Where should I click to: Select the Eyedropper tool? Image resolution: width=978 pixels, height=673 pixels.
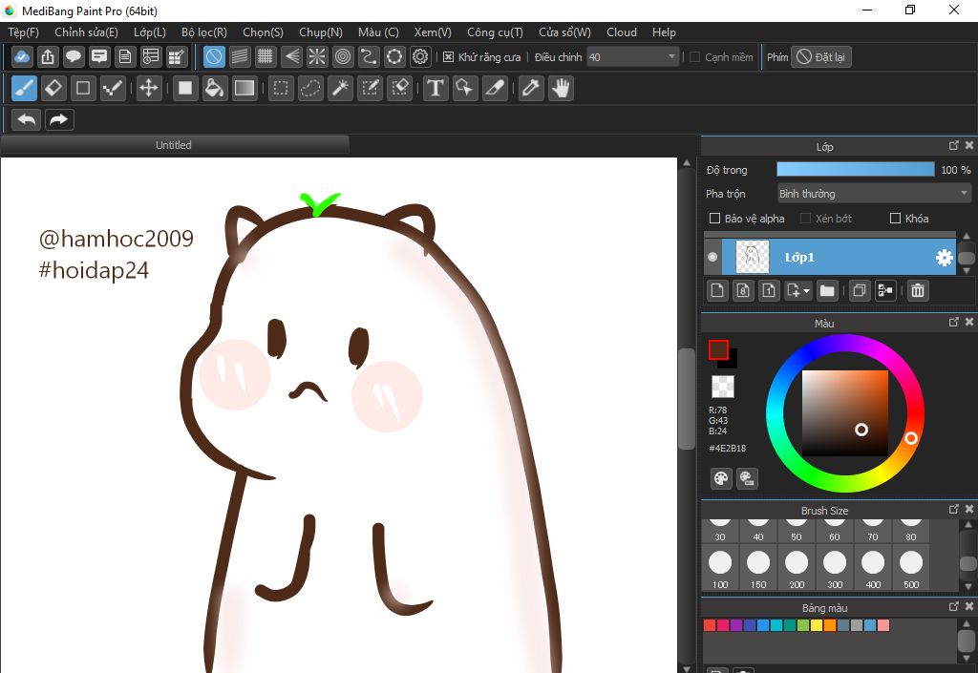(531, 88)
